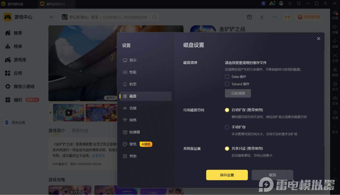Image resolution: width=340 pixels, height=195 pixels.
Task: Click the 全屏 fullscreen icon
Action: (x=335, y=55)
